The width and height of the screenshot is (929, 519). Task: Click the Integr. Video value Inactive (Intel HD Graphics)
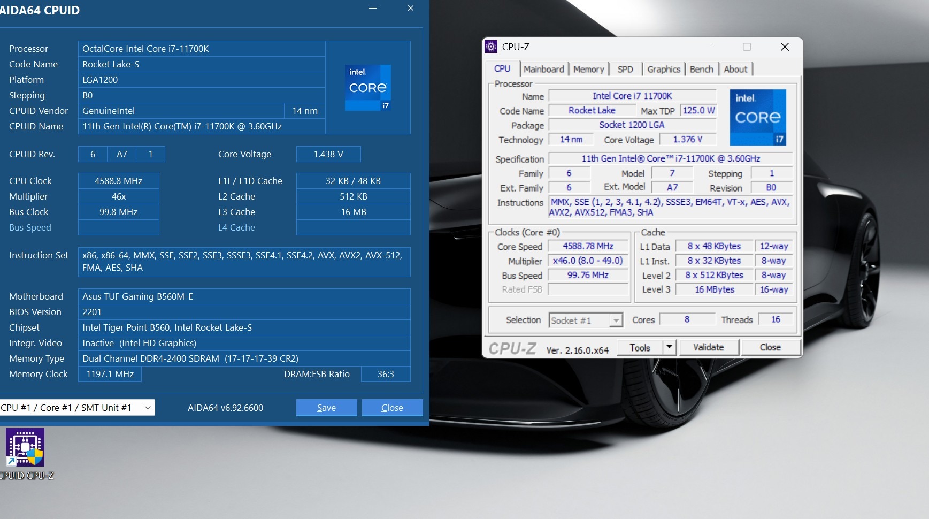pyautogui.click(x=244, y=343)
